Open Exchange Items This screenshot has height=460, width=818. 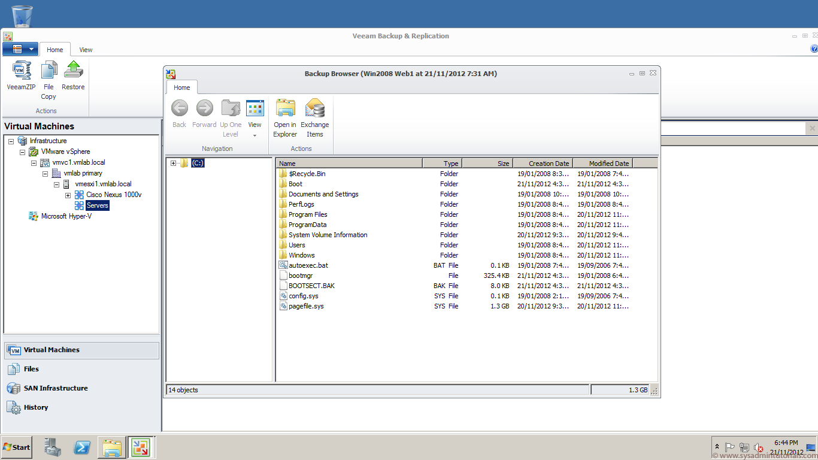point(315,119)
